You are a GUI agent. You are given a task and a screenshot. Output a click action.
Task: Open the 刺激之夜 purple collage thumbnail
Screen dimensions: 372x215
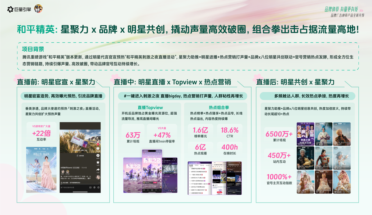pyautogui.click(x=305, y=134)
